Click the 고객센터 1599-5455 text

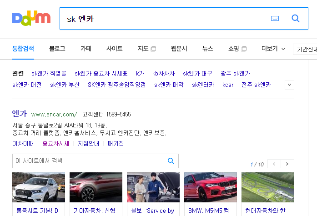click(x=106, y=114)
